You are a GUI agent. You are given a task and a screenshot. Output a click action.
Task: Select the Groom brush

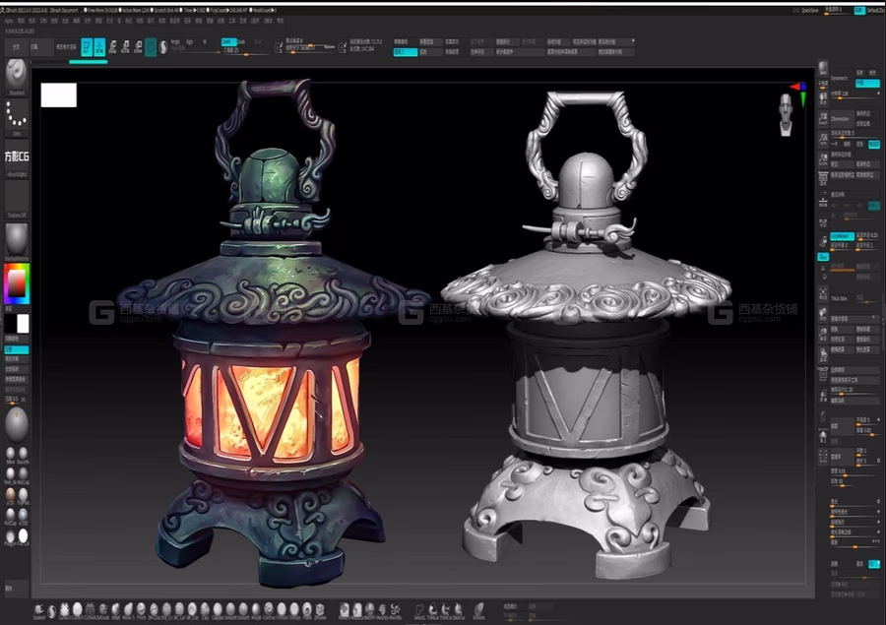[x=479, y=610]
